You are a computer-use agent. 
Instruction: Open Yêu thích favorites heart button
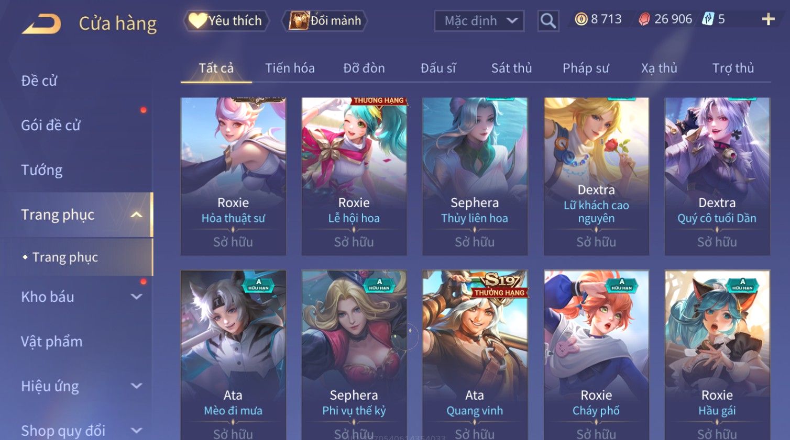[x=226, y=21]
